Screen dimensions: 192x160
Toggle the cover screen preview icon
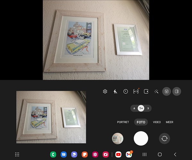pyautogui.click(x=177, y=91)
